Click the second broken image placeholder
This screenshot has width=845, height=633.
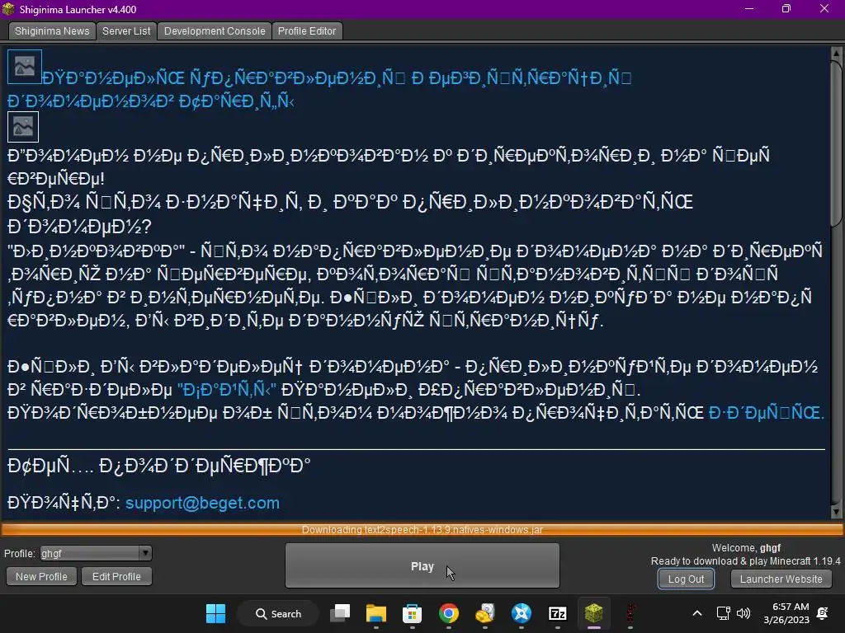tap(22, 127)
